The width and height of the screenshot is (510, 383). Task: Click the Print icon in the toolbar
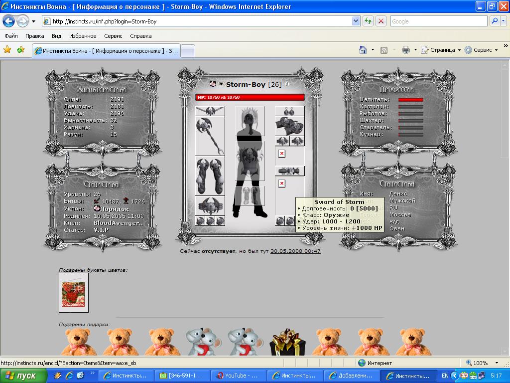point(405,50)
